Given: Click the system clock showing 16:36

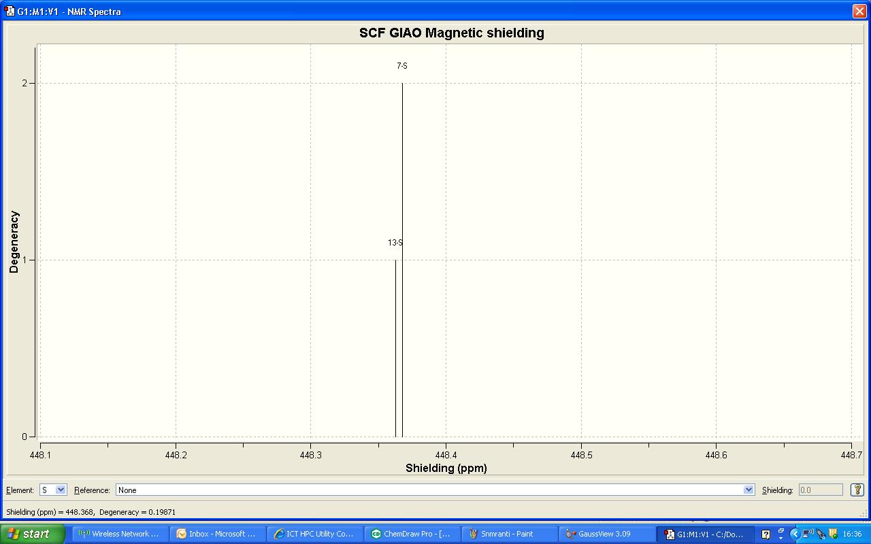Looking at the screenshot, I should 852,534.
